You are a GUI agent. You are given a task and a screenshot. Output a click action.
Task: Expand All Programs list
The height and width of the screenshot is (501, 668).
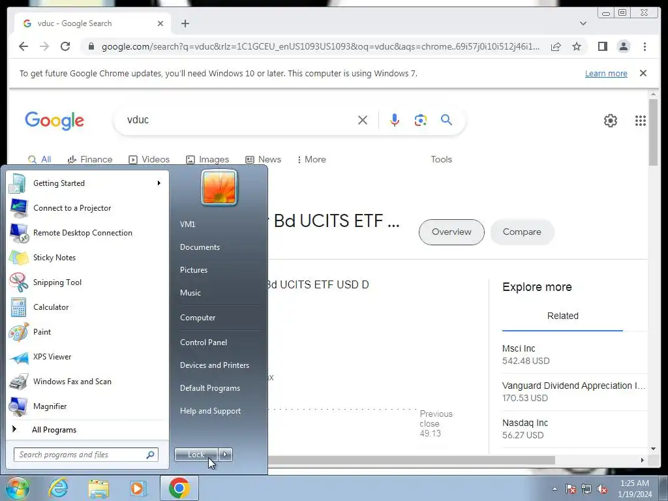point(87,430)
